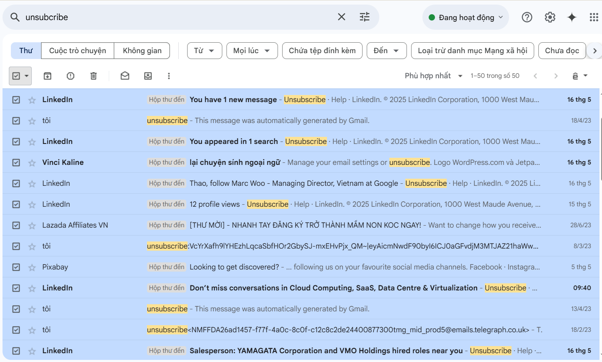The height and width of the screenshot is (362, 602).
Task: Click the archive icon in the toolbar
Action: (48, 76)
